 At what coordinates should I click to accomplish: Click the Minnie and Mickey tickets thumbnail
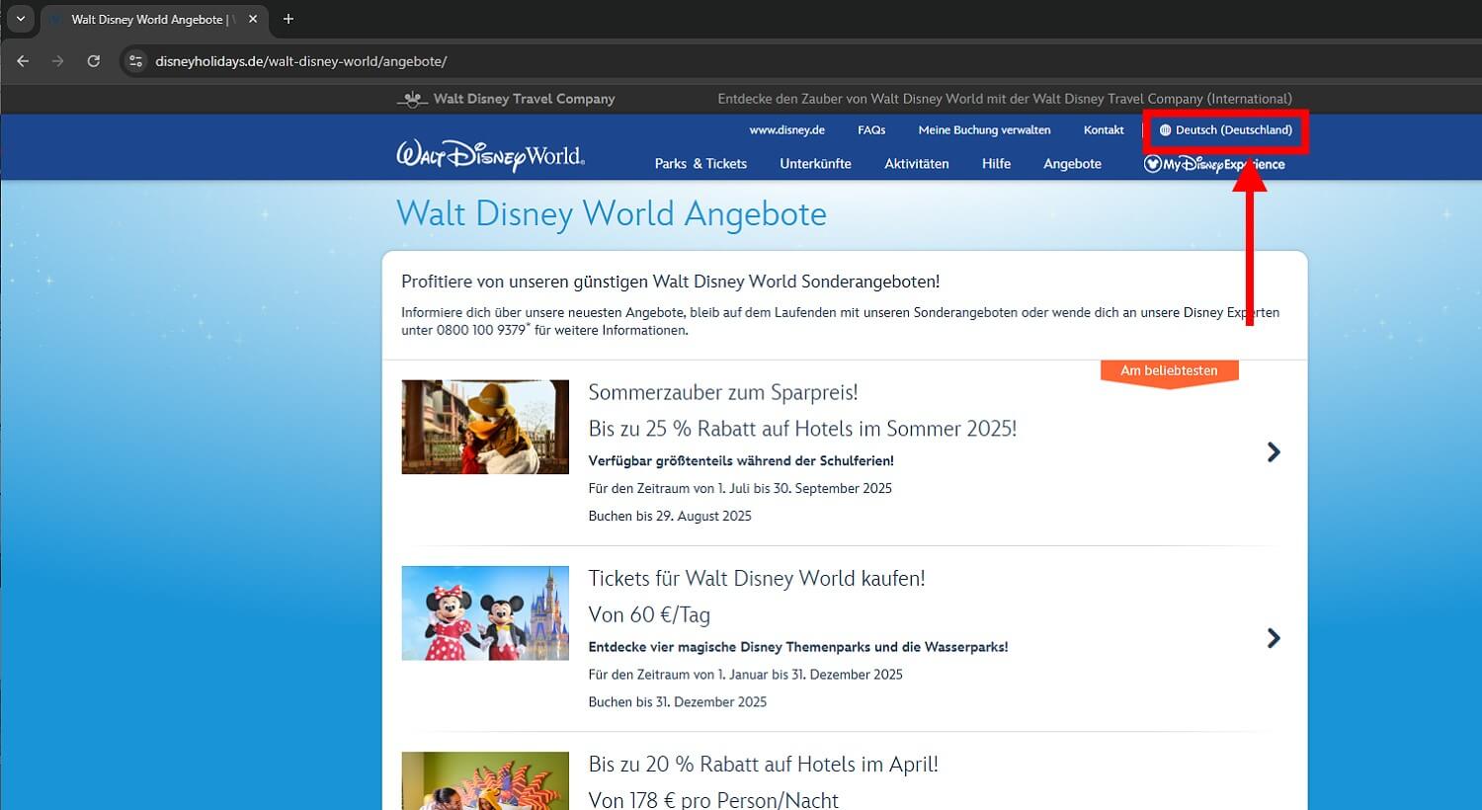pyautogui.click(x=485, y=612)
